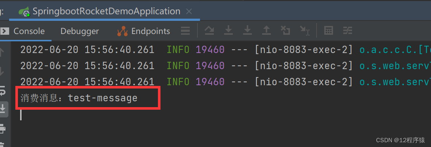
Task: Click the Print console output icon
Action: pyautogui.click(x=2, y=128)
